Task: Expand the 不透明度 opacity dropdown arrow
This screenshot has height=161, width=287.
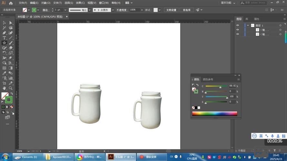Action: click(142, 10)
